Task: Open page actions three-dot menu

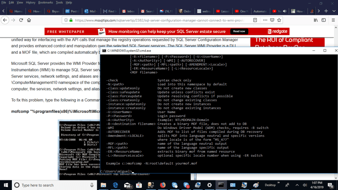Action: pos(265,20)
